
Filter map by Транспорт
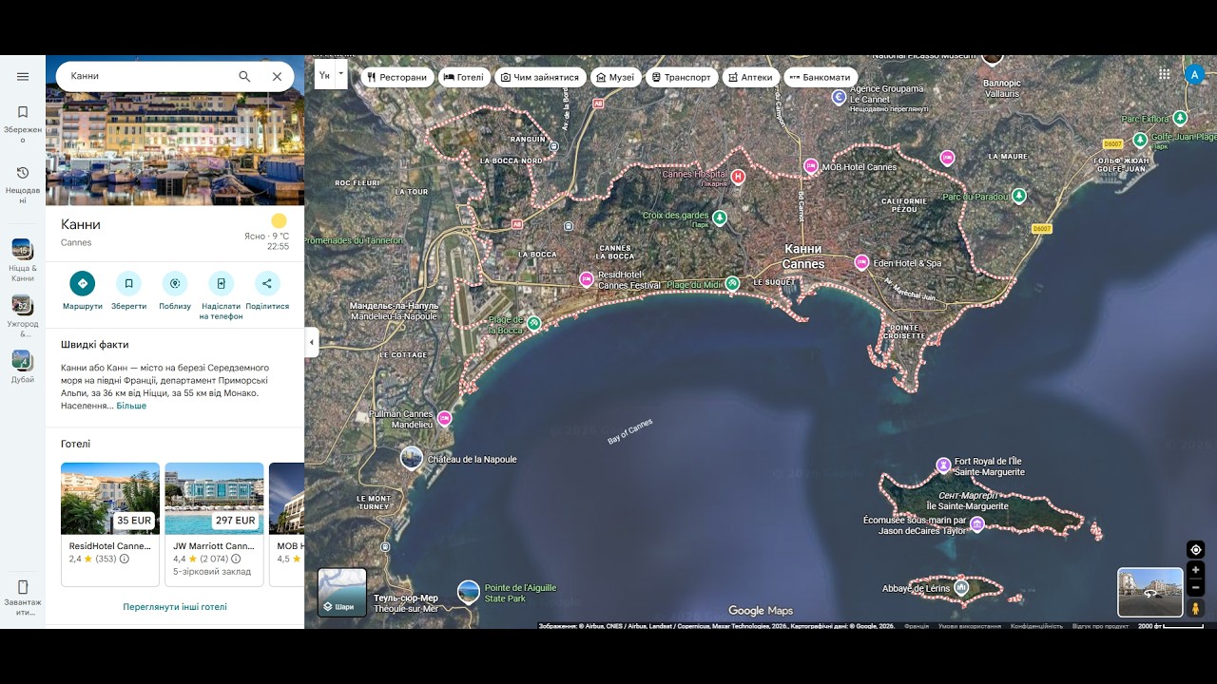pos(682,77)
